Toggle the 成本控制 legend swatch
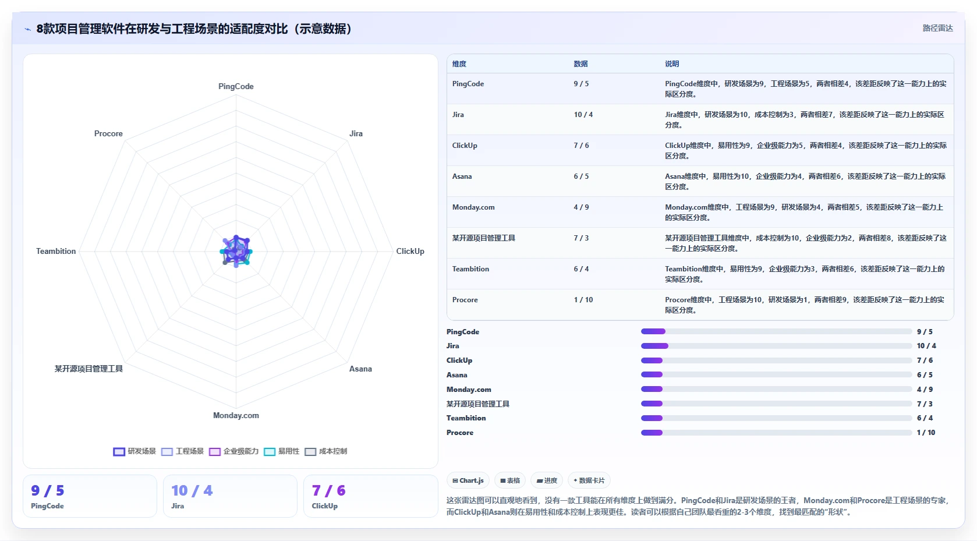 pyautogui.click(x=310, y=452)
